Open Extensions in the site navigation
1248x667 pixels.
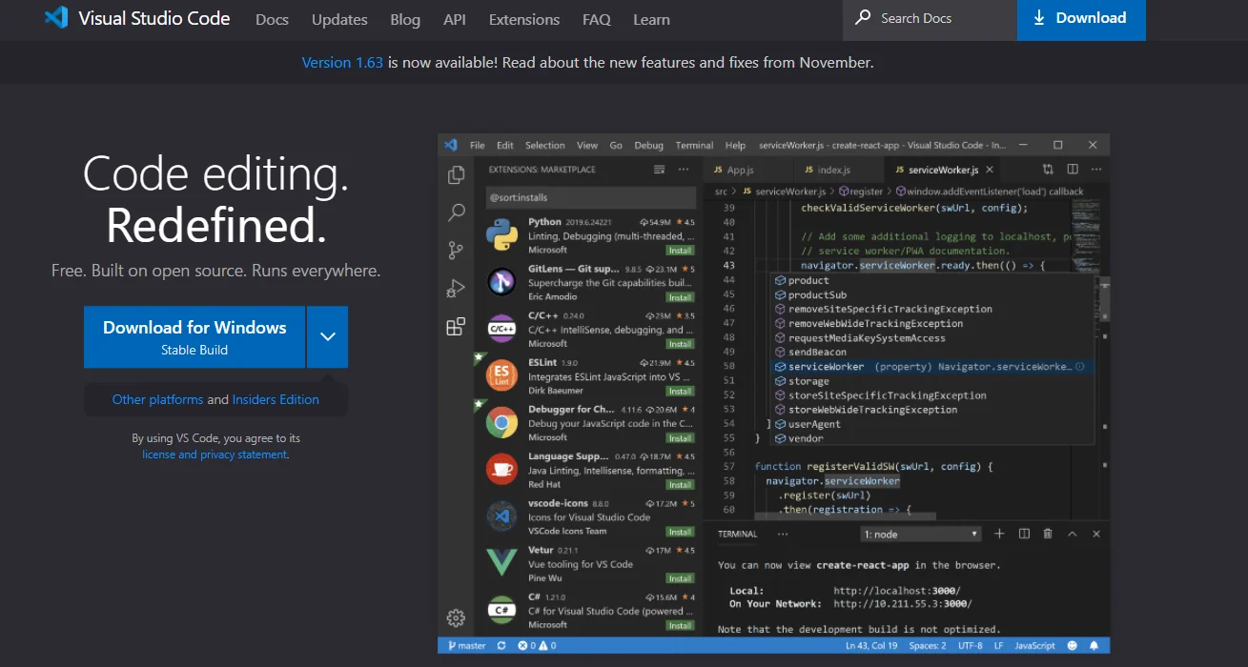coord(524,19)
